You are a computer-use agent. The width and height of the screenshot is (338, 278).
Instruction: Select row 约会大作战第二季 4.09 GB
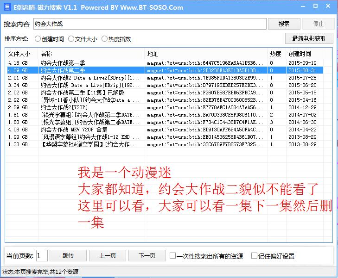click(x=165, y=70)
